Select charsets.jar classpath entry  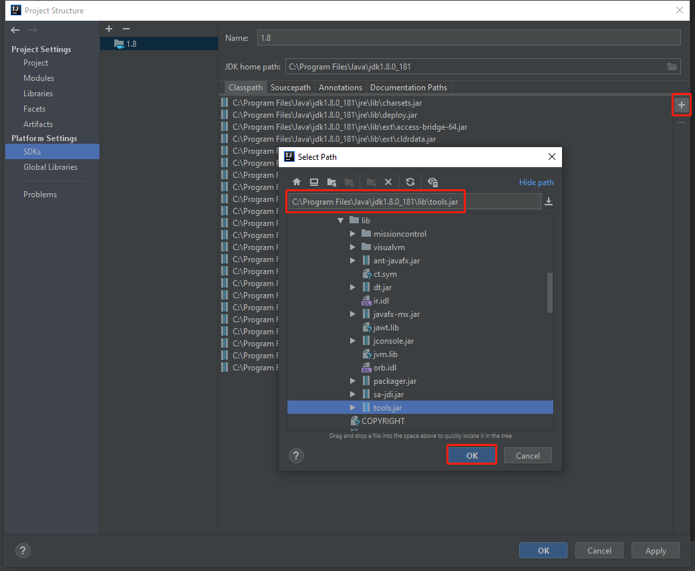click(x=327, y=103)
